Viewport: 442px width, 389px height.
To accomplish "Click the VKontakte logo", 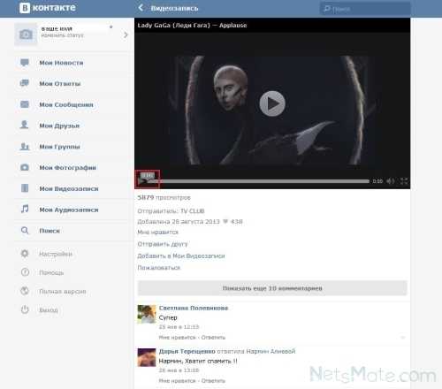I will (x=48, y=8).
